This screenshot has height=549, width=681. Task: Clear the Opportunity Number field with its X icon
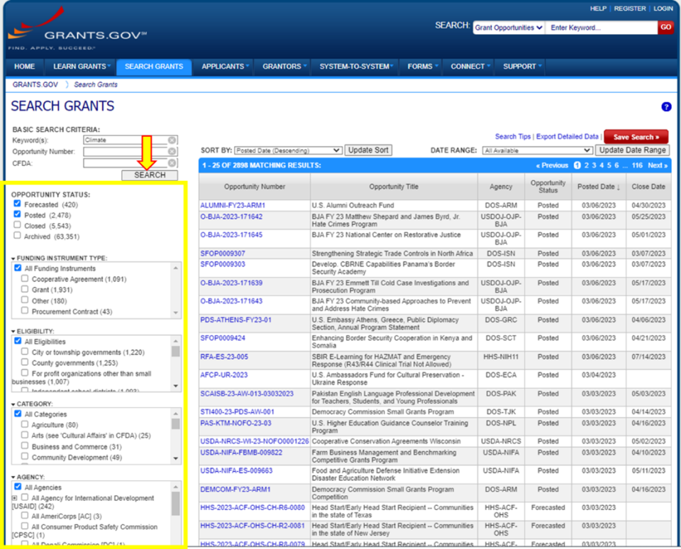[172, 151]
